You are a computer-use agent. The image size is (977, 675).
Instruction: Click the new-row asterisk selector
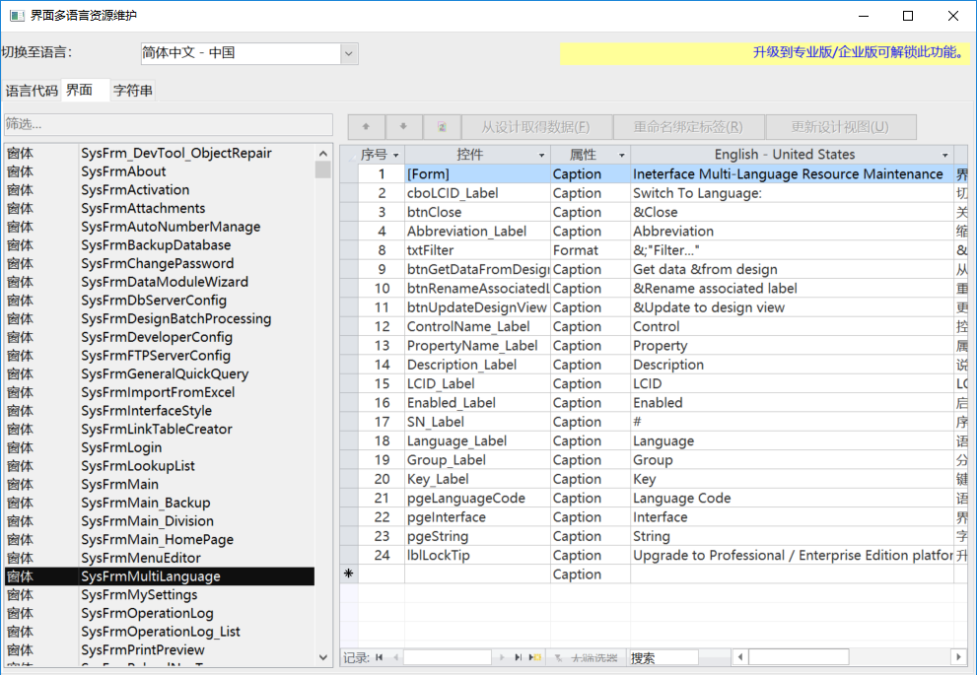click(347, 574)
